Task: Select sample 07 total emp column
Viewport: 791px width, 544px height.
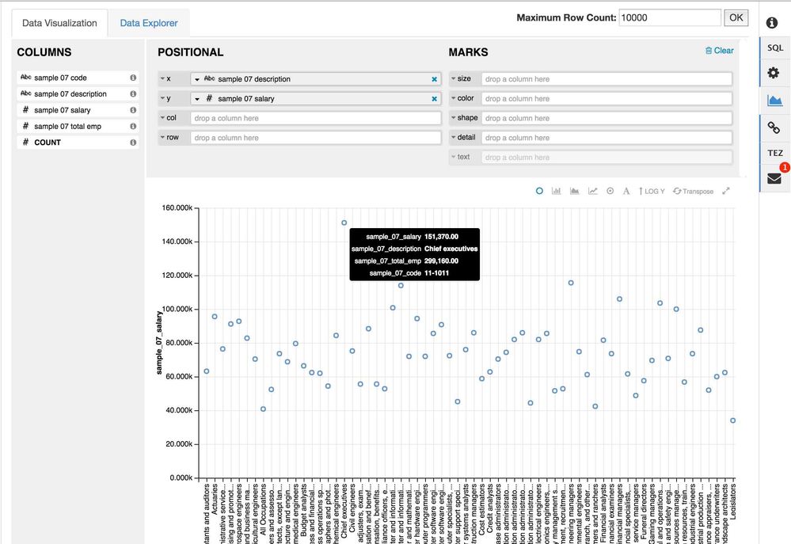Action: (78, 126)
